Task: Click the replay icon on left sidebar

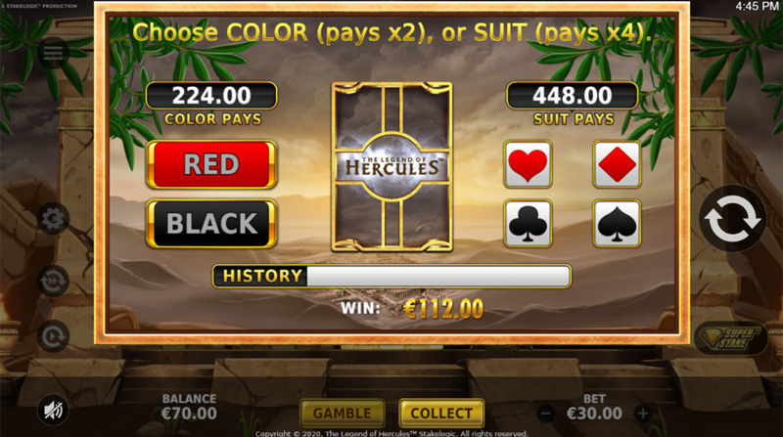Action: pyautogui.click(x=53, y=336)
